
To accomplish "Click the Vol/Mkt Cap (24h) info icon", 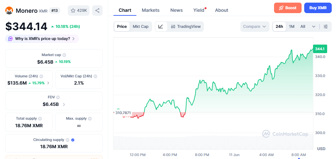I will click(95, 76).
